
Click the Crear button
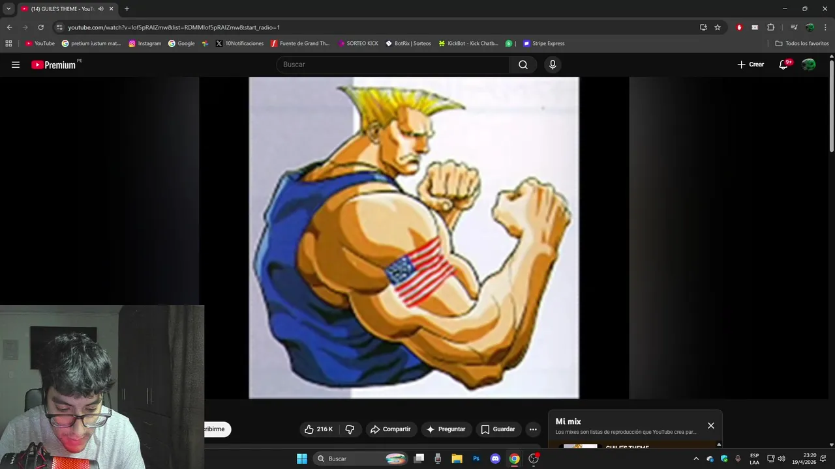click(x=750, y=64)
